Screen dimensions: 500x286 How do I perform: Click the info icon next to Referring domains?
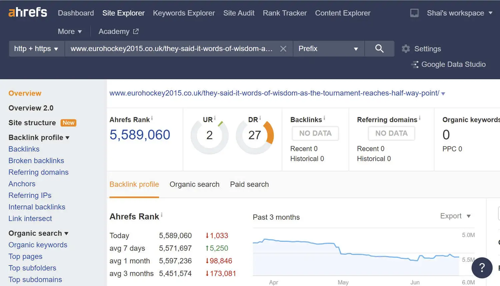[420, 118]
